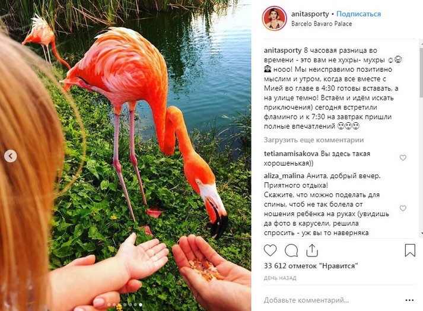Follow the account via Подписаться

358,14
